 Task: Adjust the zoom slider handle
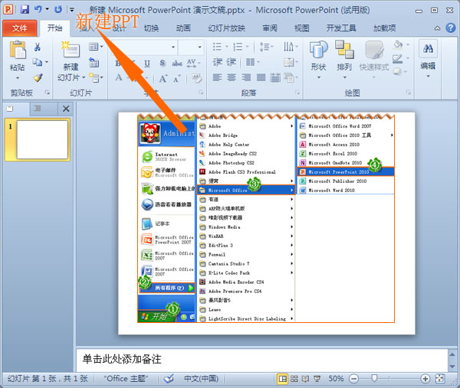(374, 379)
